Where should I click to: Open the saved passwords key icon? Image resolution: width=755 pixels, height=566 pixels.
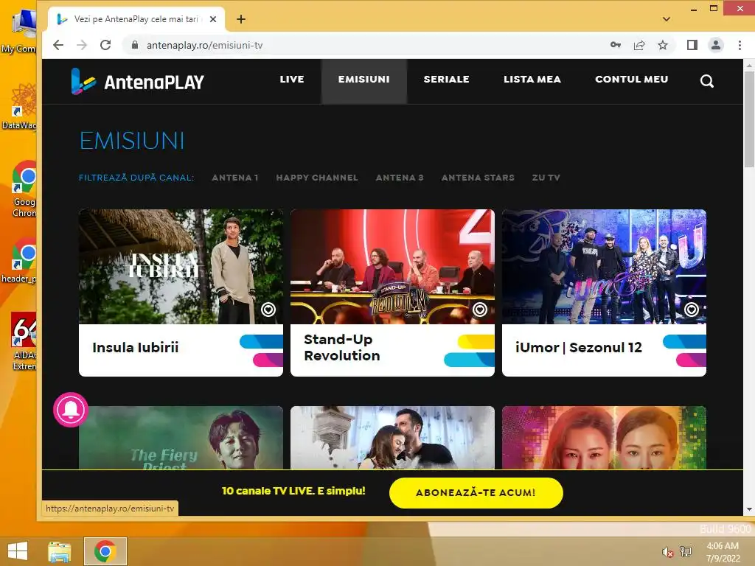click(616, 45)
